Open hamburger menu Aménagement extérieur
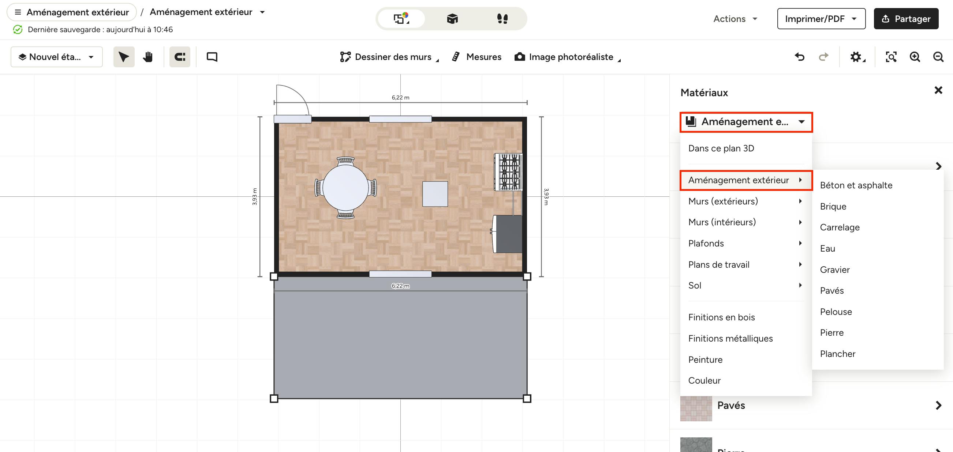The width and height of the screenshot is (953, 452). [72, 12]
